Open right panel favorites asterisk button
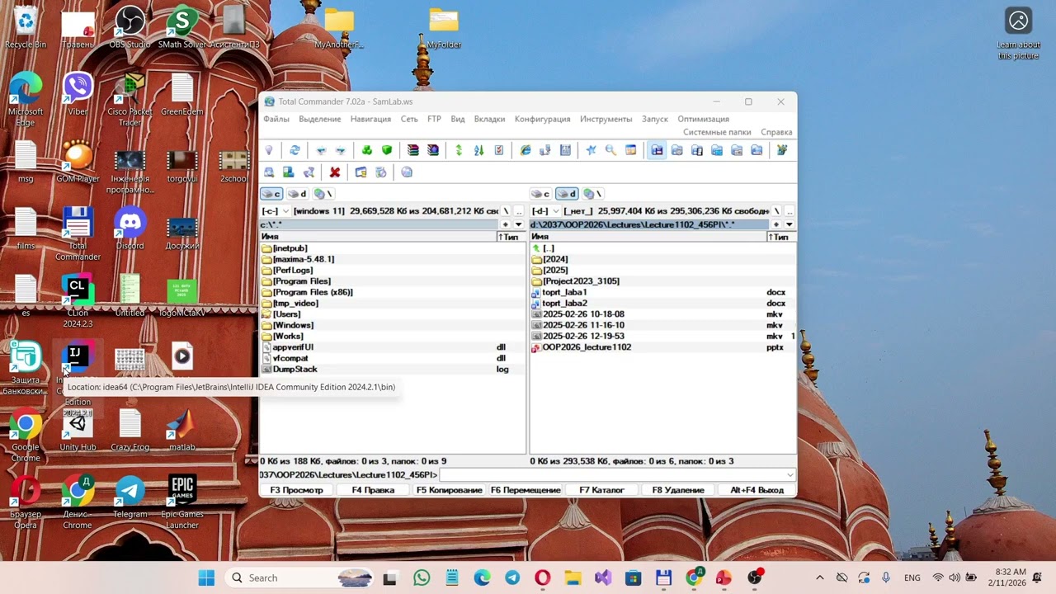 point(775,224)
